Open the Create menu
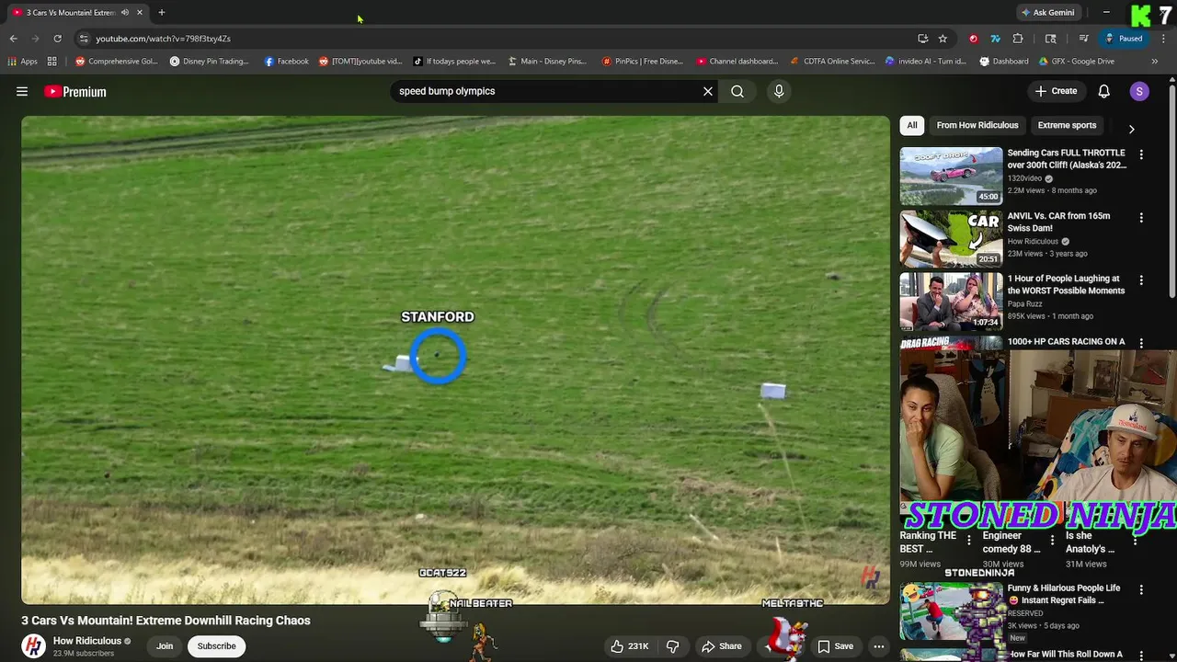 pos(1056,91)
